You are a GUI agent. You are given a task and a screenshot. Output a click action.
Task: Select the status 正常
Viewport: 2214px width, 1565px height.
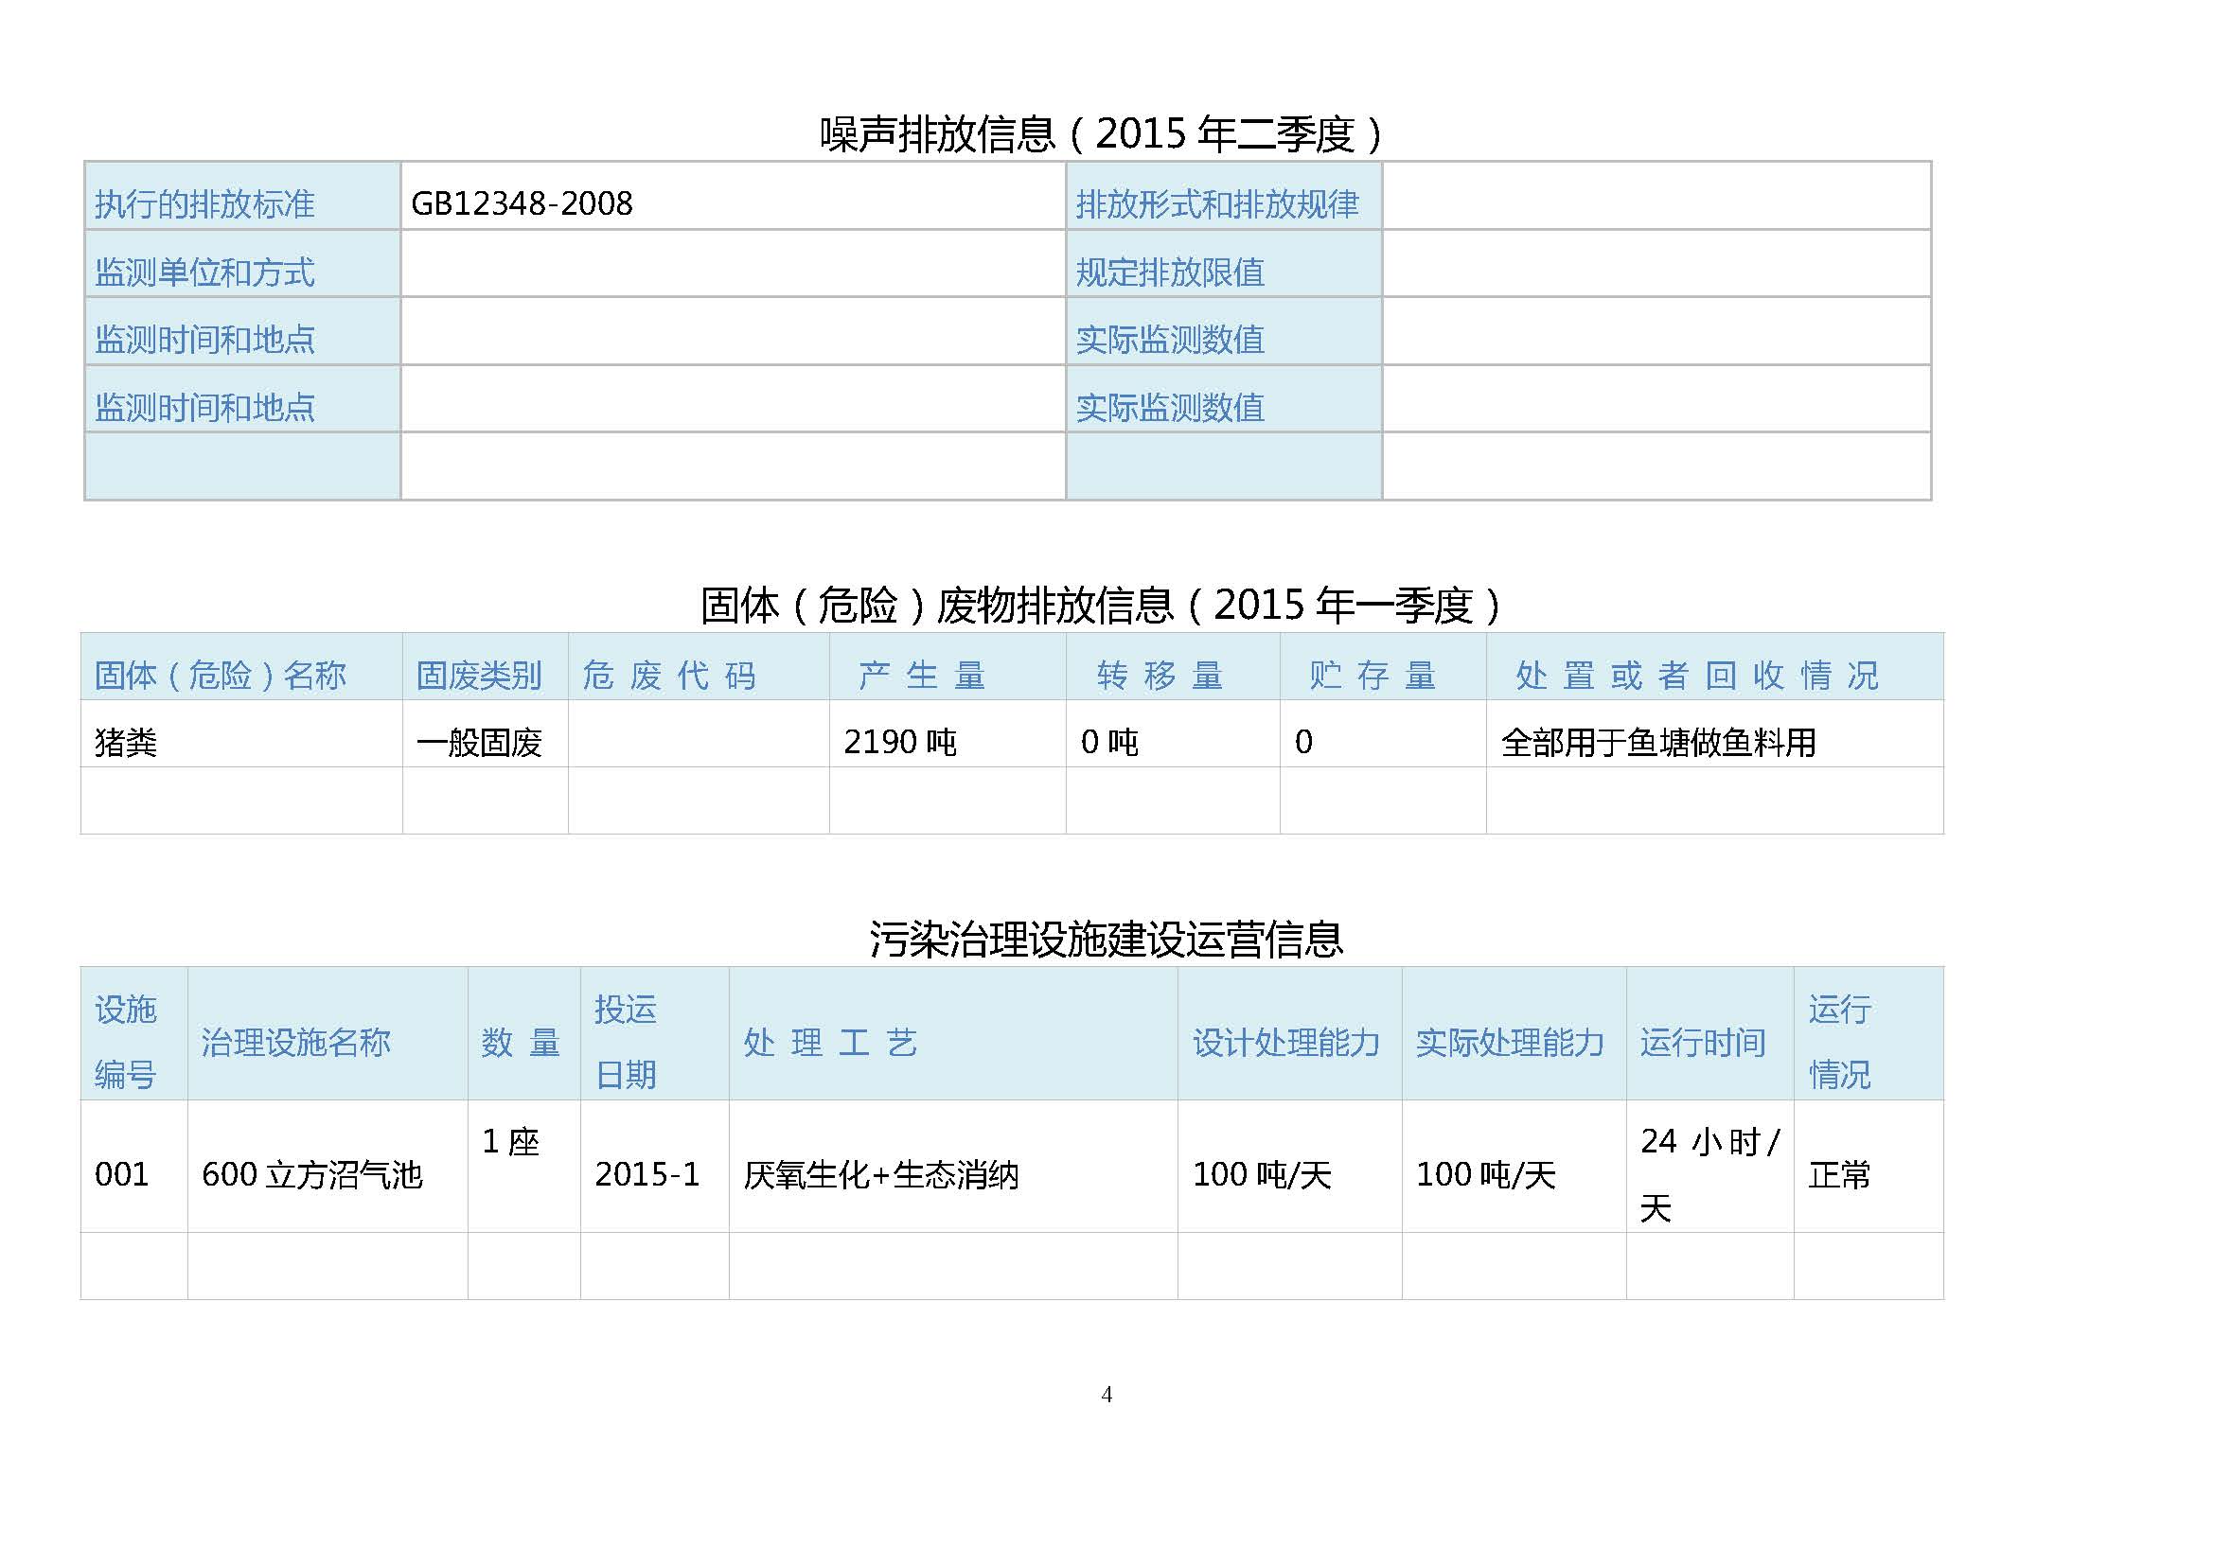(x=1840, y=1173)
